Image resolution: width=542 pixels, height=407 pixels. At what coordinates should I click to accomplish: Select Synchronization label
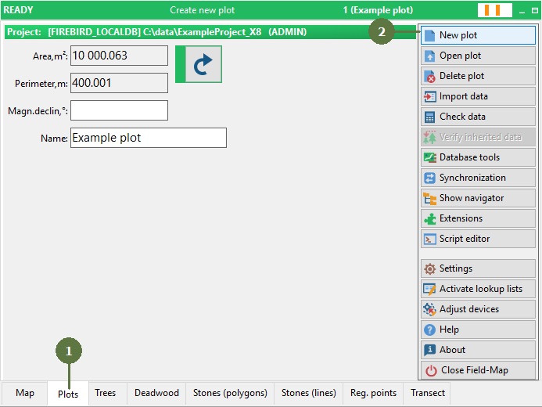[472, 178]
